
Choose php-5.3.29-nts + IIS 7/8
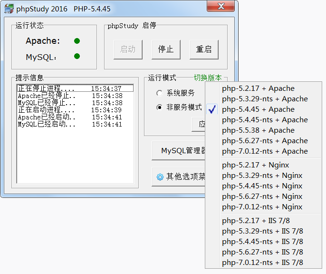263,231
